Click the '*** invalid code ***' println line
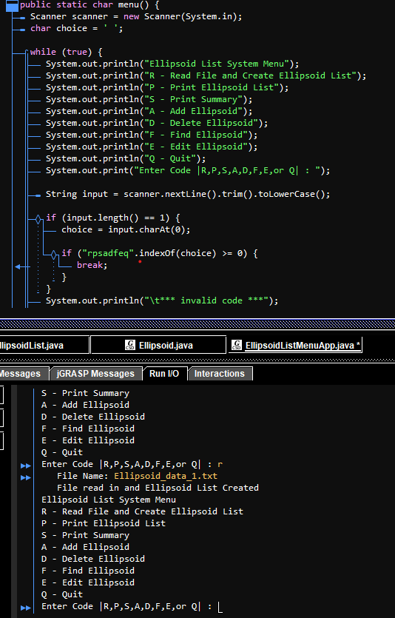Viewport: 395px width, 618px height. 162,300
